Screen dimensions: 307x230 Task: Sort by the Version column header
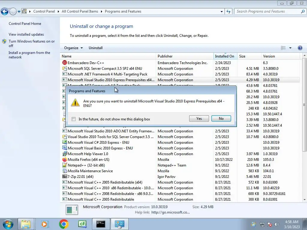[281, 56]
